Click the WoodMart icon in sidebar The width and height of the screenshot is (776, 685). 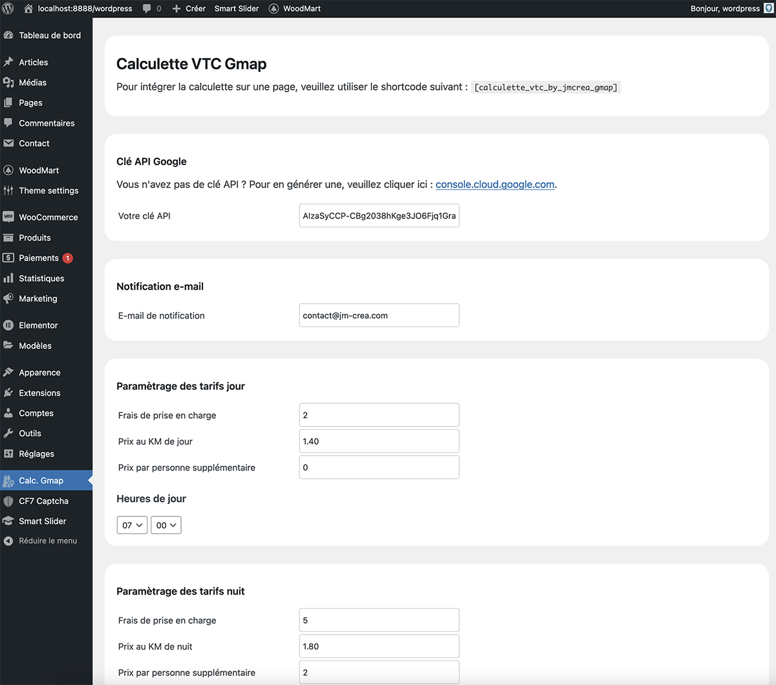click(x=8, y=171)
